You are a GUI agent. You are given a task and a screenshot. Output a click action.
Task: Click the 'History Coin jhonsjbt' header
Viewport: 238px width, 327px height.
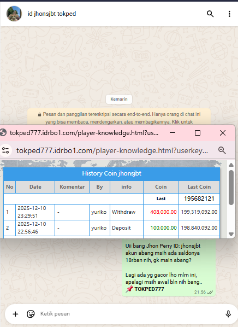click(111, 173)
